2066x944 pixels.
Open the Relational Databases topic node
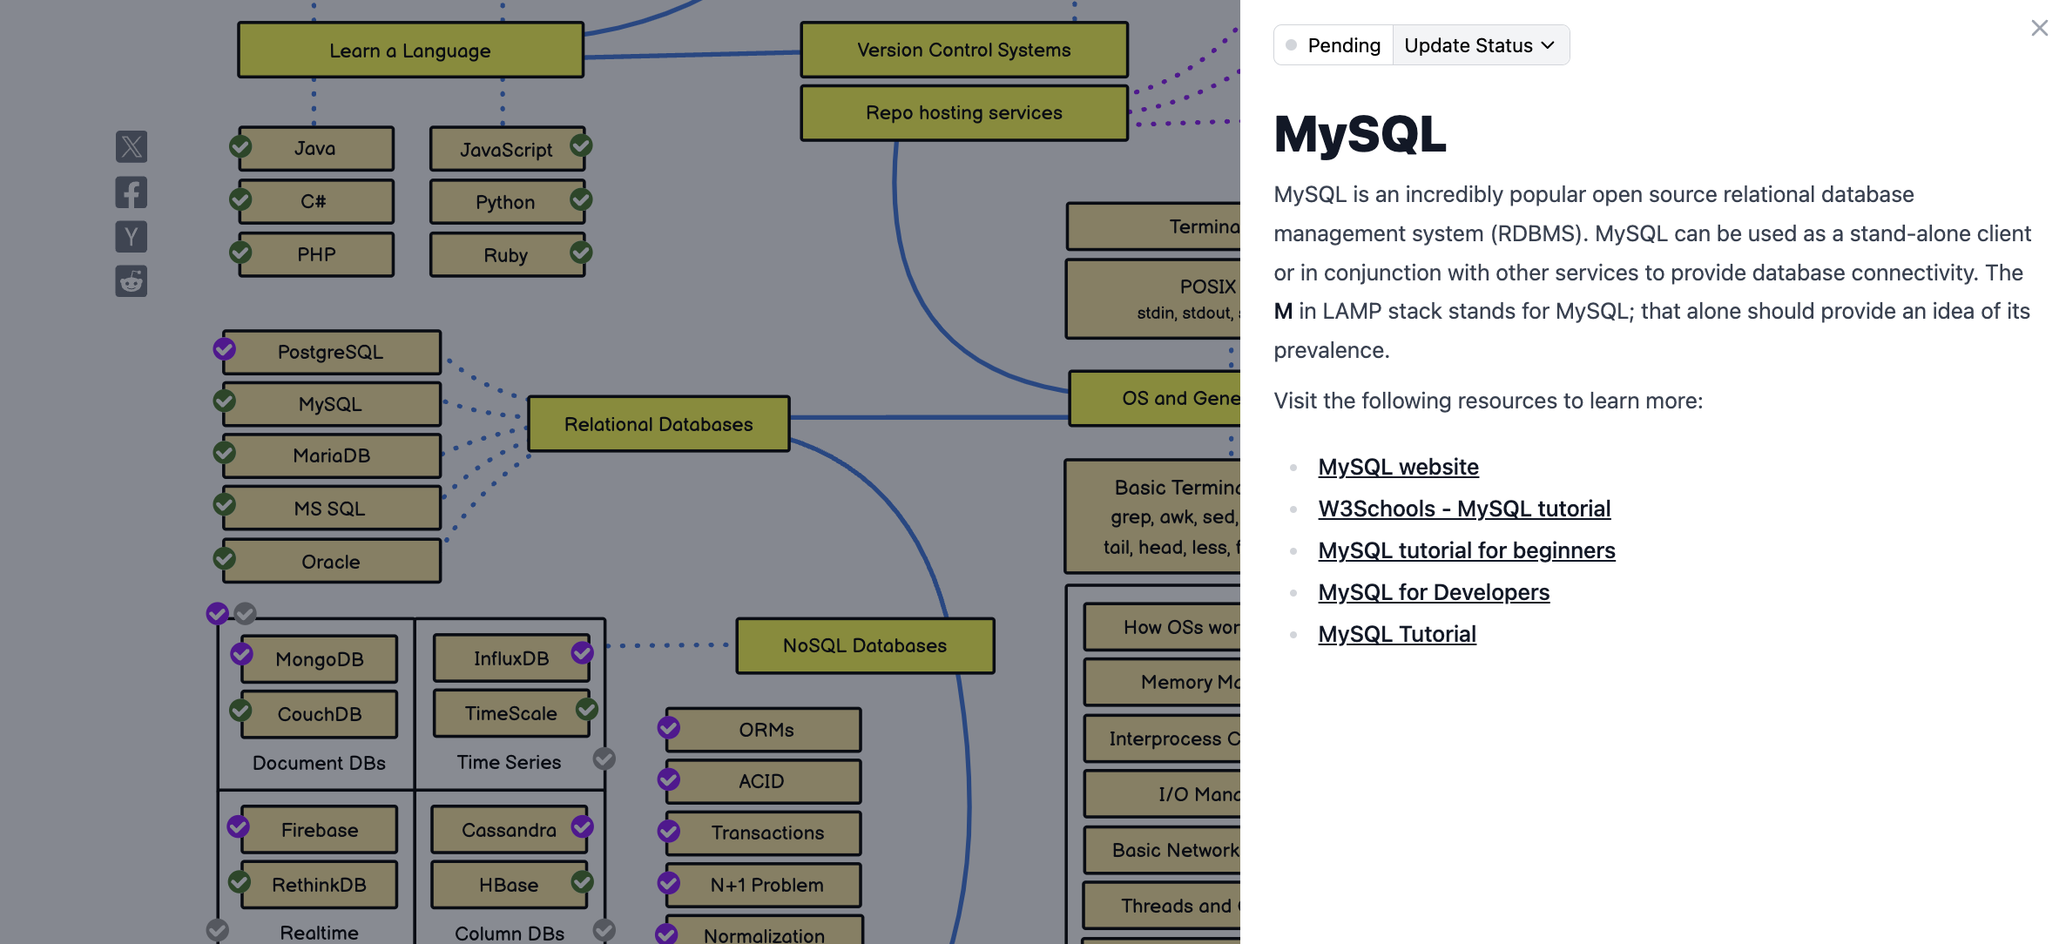658,424
